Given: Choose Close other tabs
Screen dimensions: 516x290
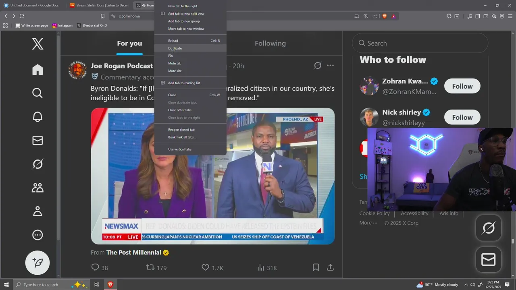Looking at the screenshot, I should pos(190,110).
